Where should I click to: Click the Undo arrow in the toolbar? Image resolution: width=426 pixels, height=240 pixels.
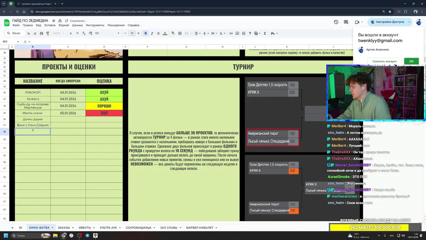pos(28,33)
